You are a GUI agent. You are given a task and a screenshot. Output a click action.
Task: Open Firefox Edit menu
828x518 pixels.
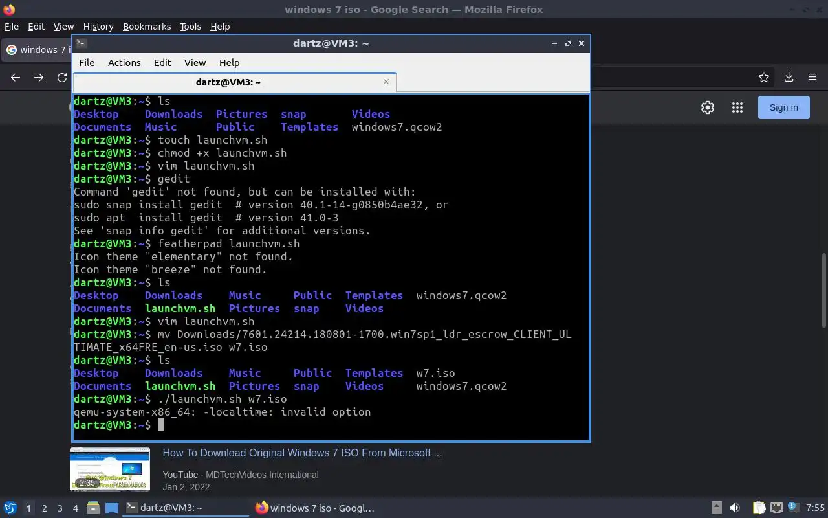[x=36, y=27]
